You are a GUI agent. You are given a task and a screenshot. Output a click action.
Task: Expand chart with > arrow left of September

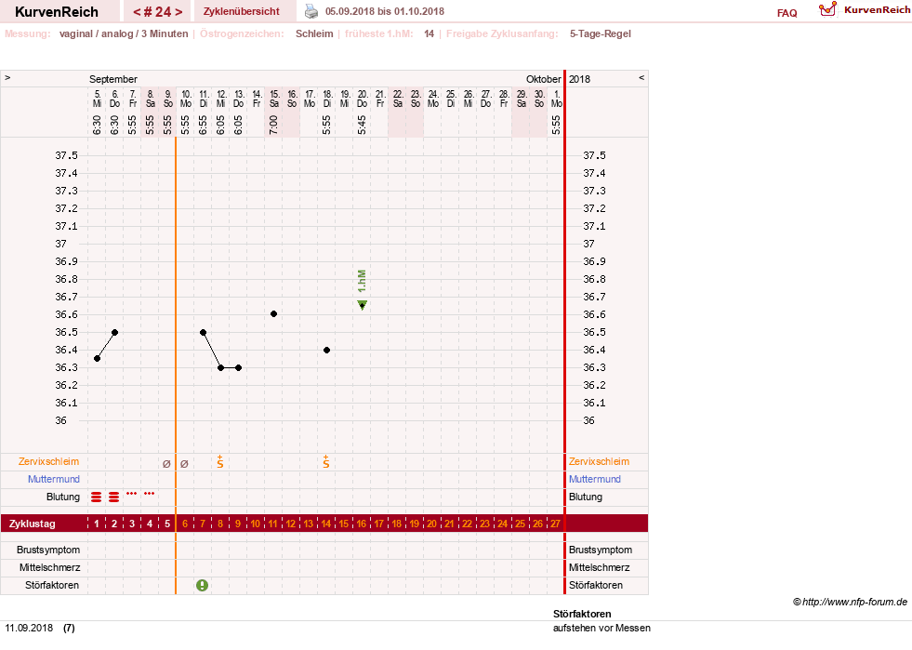coord(7,77)
